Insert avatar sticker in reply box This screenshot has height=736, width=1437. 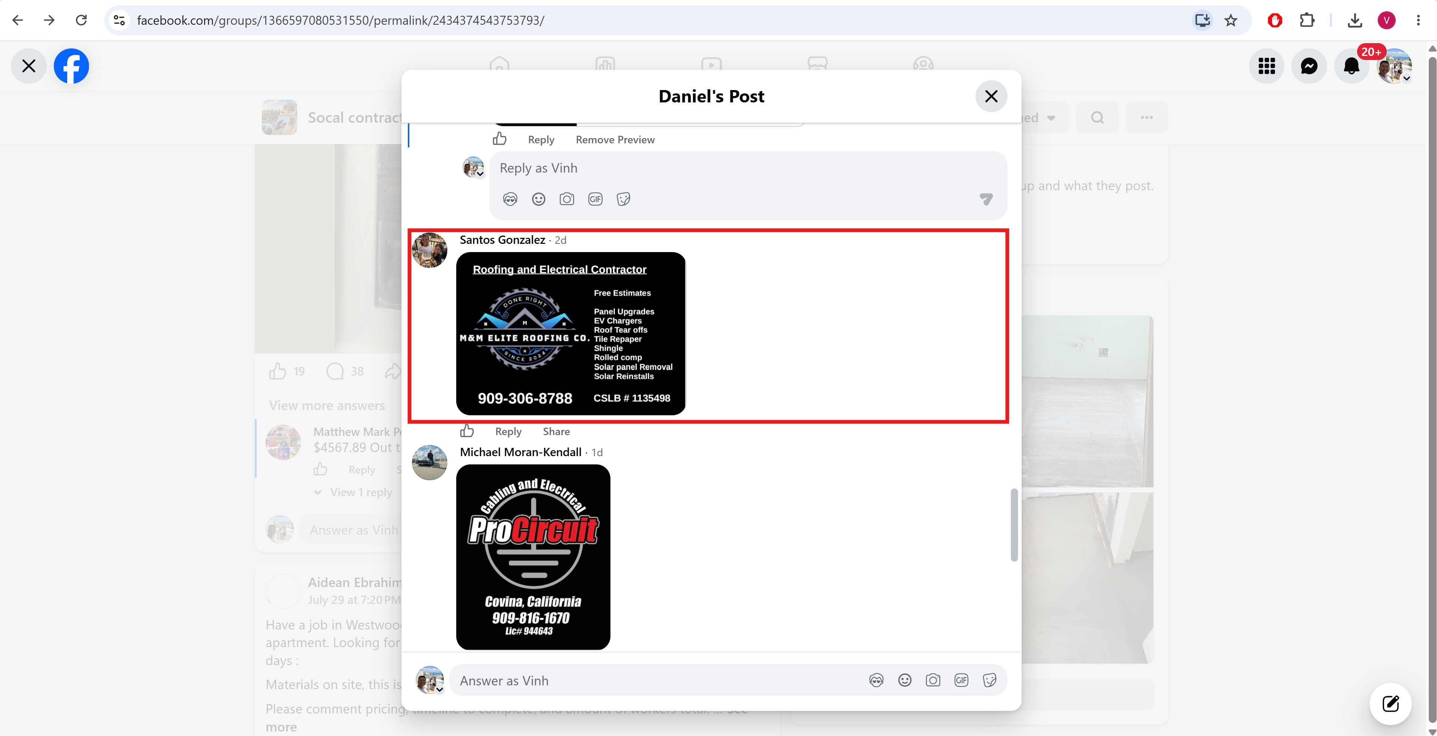[510, 199]
